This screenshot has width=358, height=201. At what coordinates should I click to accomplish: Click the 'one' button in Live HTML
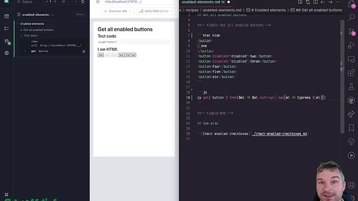tap(100, 55)
